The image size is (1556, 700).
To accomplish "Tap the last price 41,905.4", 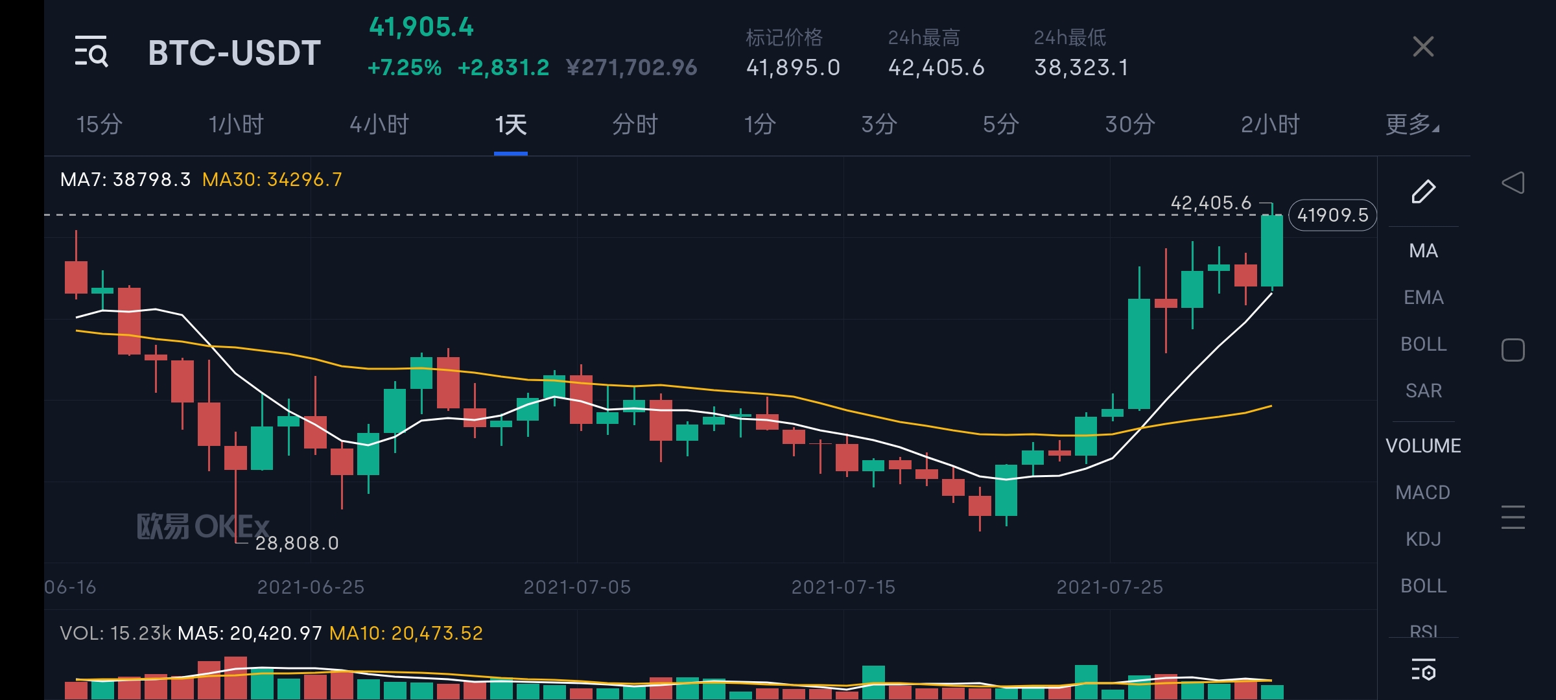I will [x=421, y=27].
